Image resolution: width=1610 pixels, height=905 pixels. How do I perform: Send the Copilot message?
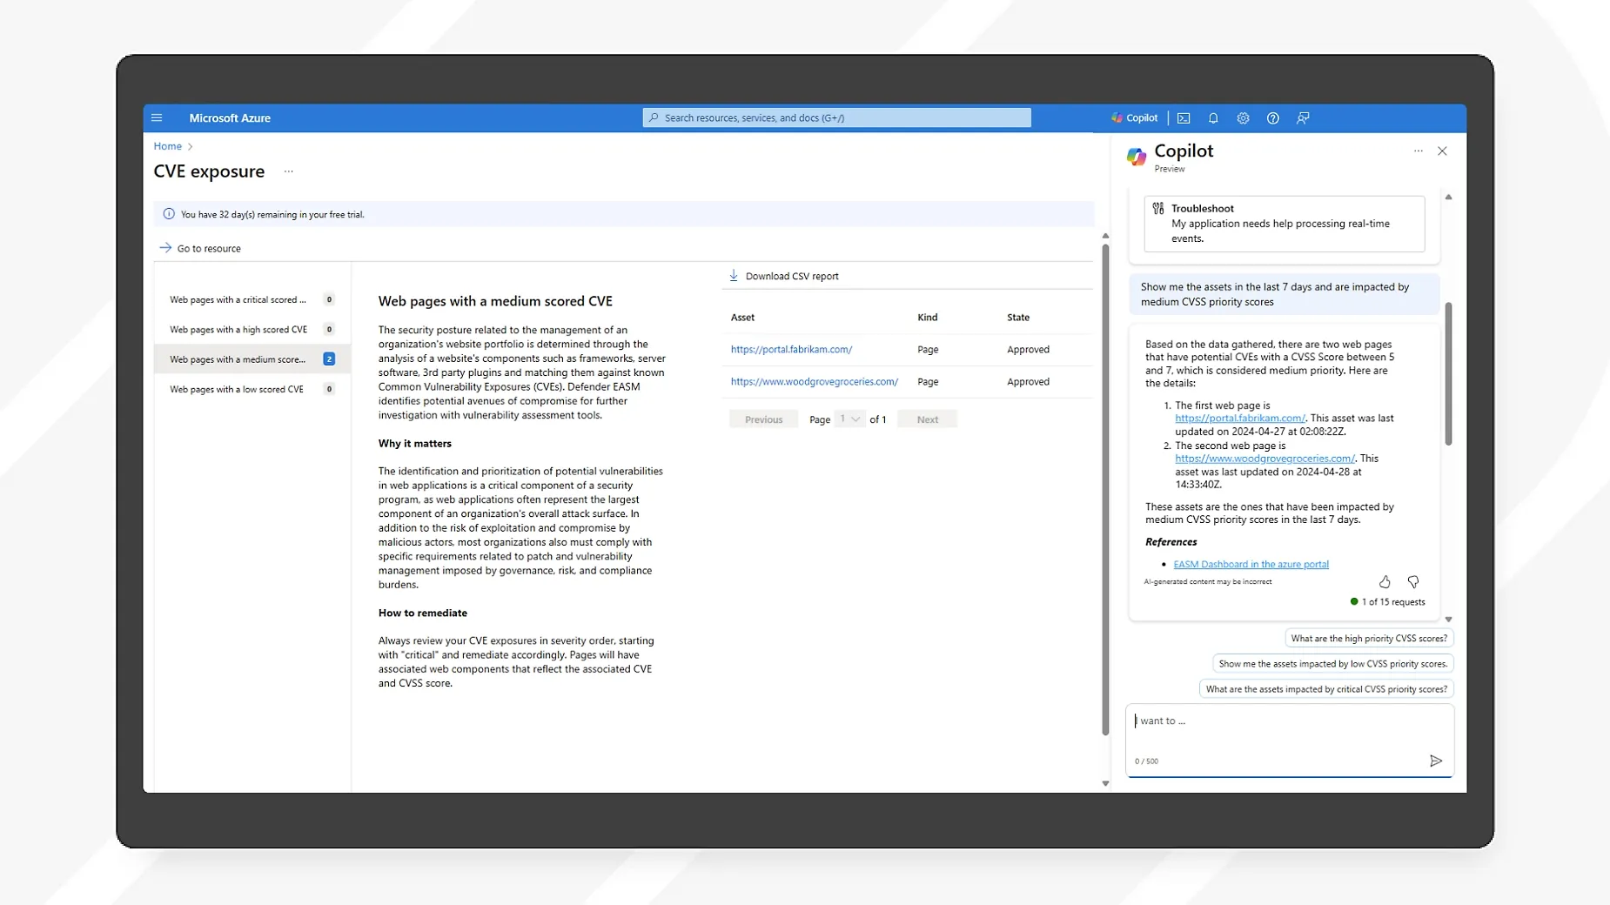pyautogui.click(x=1436, y=761)
